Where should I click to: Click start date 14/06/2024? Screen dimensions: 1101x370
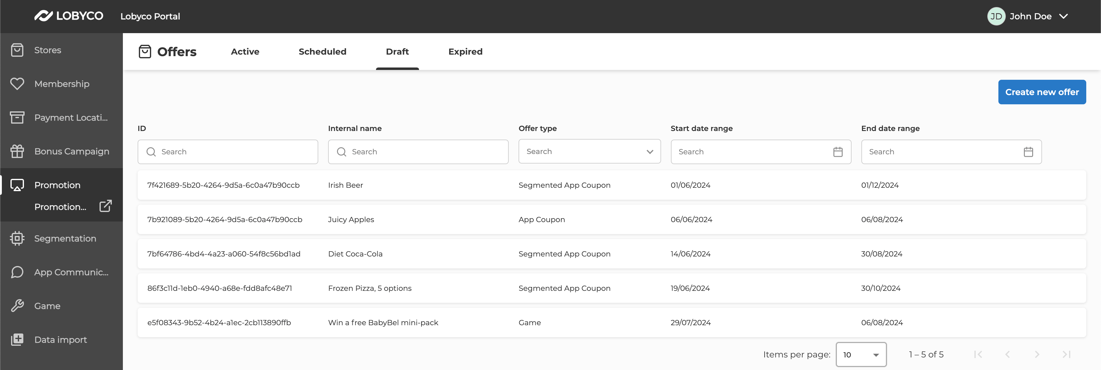(690, 253)
